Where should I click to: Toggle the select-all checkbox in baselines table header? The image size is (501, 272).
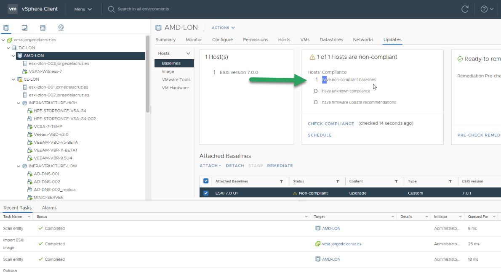[x=206, y=181]
